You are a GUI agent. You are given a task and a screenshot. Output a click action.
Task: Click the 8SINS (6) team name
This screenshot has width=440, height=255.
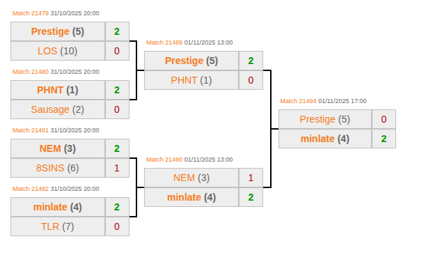[x=58, y=168]
